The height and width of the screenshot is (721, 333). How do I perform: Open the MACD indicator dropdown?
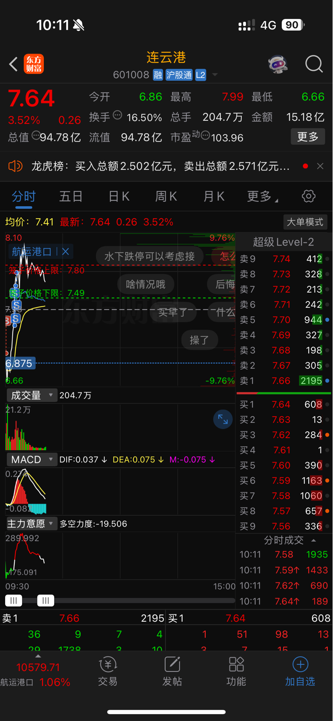point(32,459)
